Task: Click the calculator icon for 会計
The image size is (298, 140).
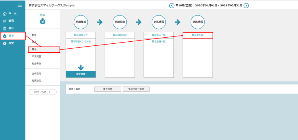Action: (5, 29)
